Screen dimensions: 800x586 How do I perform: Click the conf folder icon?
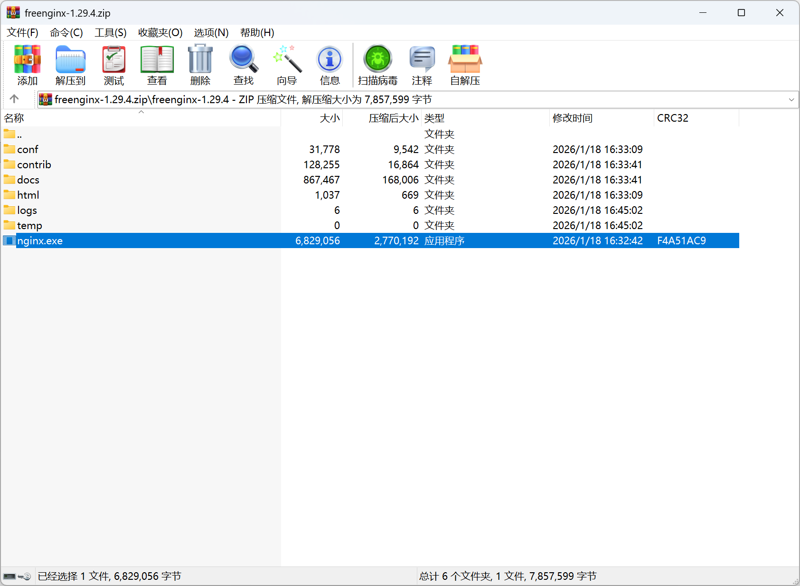coord(9,149)
